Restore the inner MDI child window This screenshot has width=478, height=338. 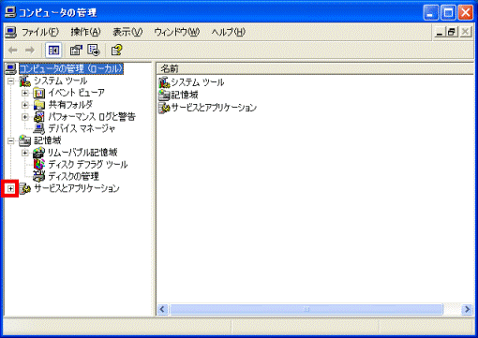coord(452,32)
